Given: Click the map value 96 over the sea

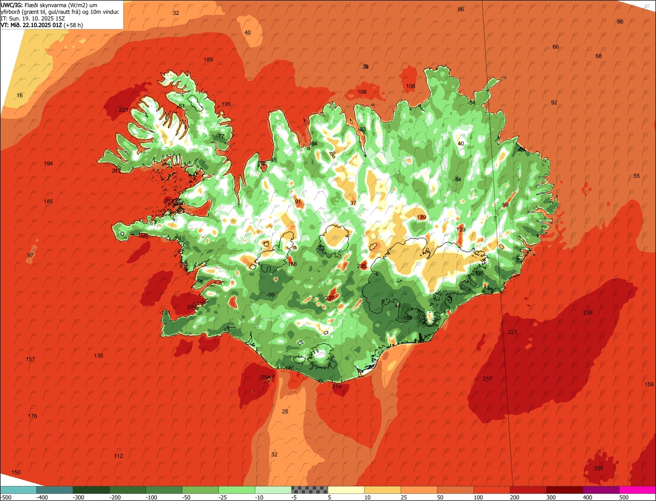Looking at the screenshot, I should (620, 22).
